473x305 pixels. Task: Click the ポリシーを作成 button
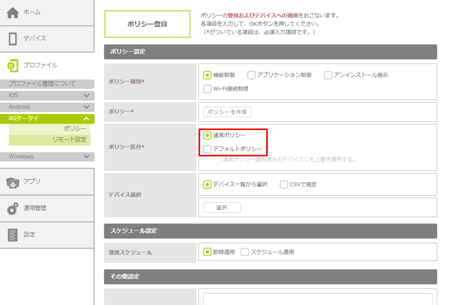click(x=227, y=112)
